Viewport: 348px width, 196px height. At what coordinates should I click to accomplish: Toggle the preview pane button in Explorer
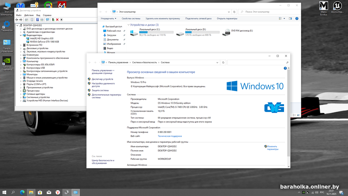tap(290, 19)
